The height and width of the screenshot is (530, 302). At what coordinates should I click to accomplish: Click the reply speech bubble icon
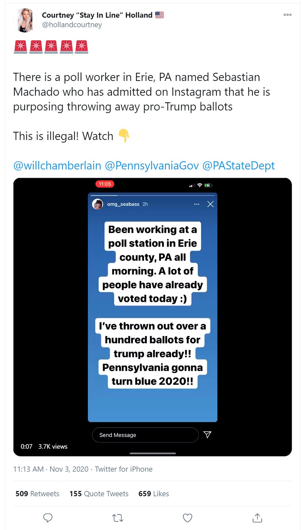coord(48,518)
